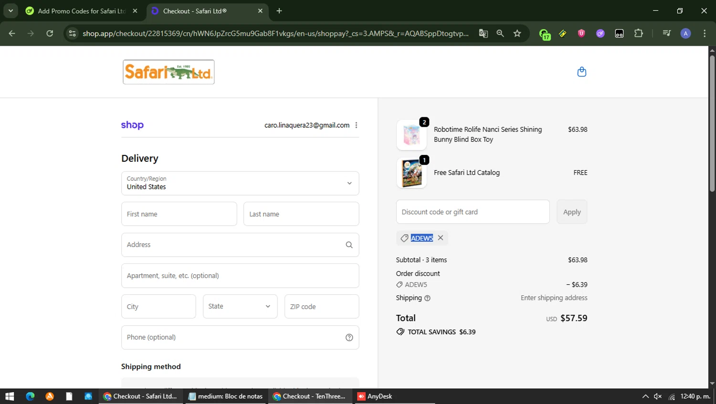
Task: Click the Shop Pay logo
Action: [132, 125]
